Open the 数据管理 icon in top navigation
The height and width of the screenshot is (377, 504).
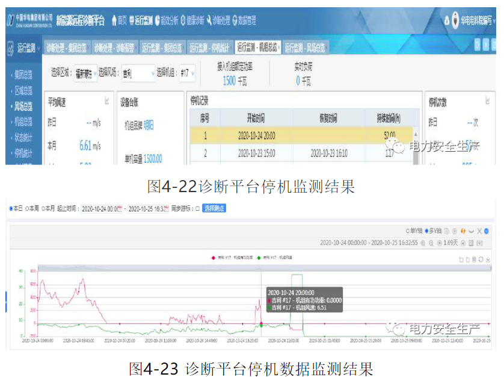(x=235, y=20)
